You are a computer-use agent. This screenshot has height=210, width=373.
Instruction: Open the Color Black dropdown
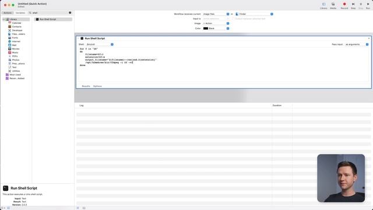(x=216, y=29)
